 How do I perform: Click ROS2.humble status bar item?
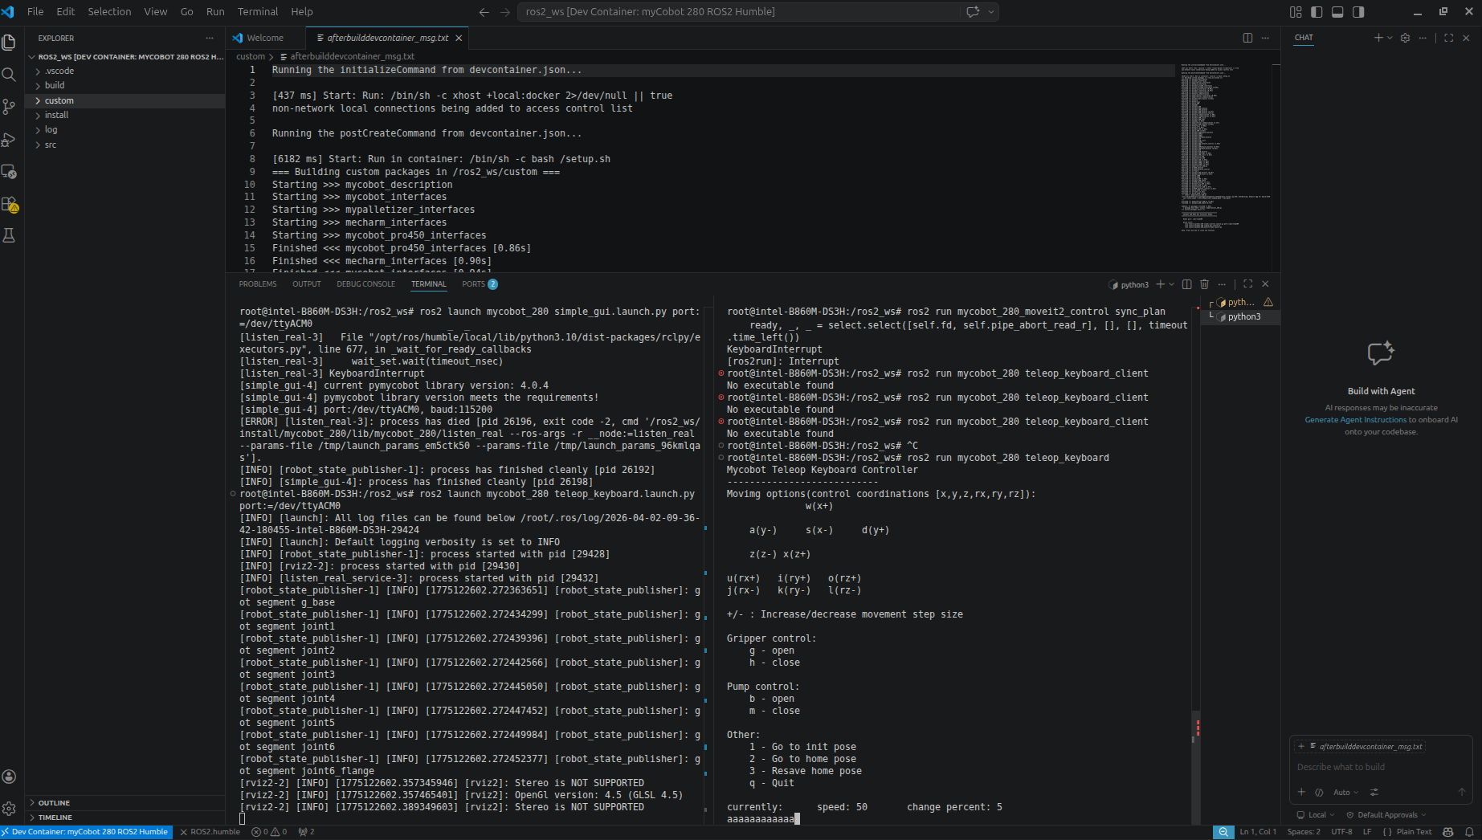pos(210,832)
